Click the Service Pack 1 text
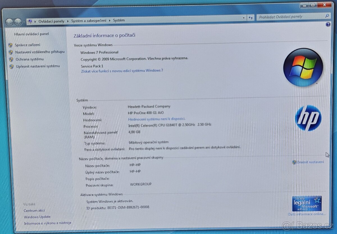 92,66
